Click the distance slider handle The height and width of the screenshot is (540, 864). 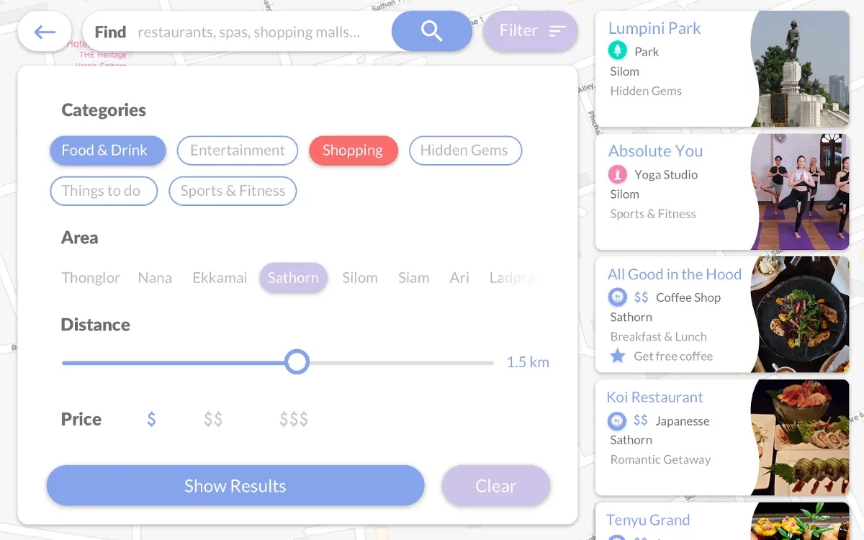point(297,362)
